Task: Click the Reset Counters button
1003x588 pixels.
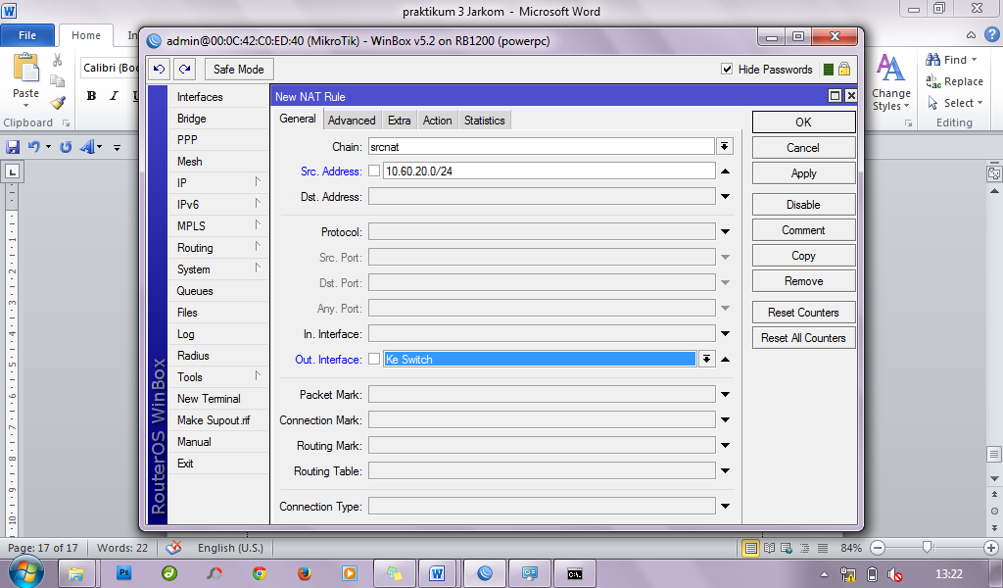Action: click(803, 313)
